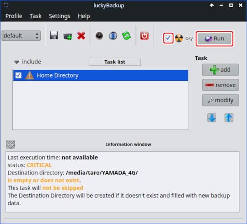Viewport: 247px width, 224px height.
Task: Move task up with blue up arrow
Action: pos(229,118)
